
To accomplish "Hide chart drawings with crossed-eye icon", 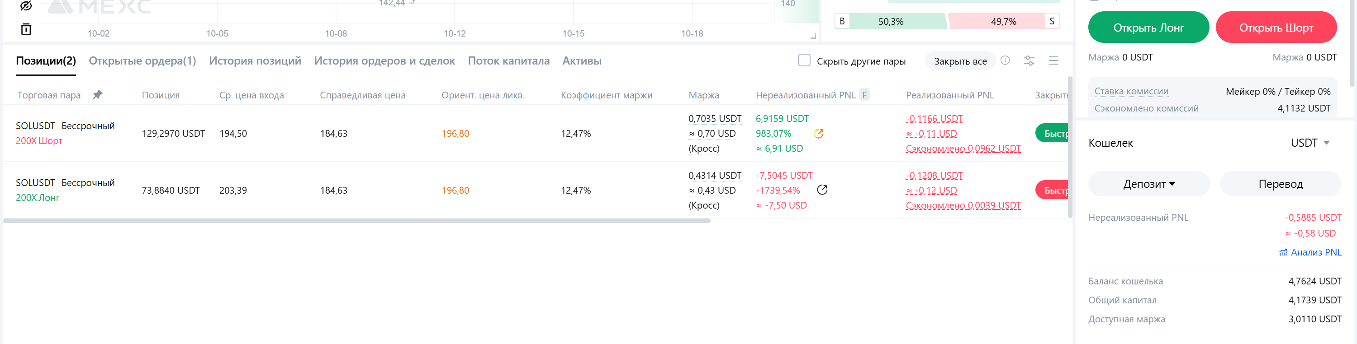I will tap(26, 5).
